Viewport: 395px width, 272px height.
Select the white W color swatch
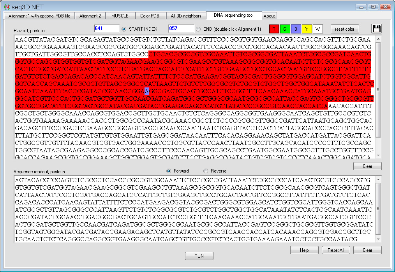click(x=318, y=29)
